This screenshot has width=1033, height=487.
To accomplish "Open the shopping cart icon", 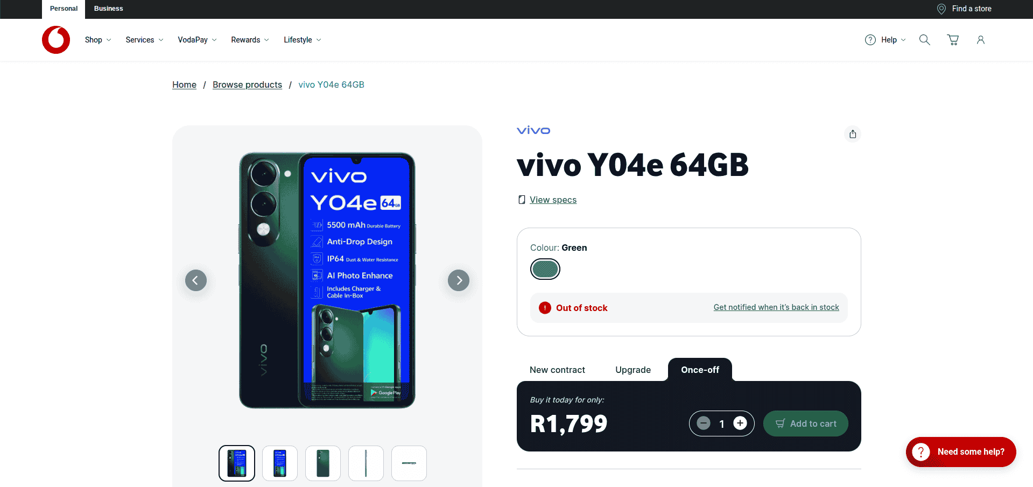I will tap(953, 40).
